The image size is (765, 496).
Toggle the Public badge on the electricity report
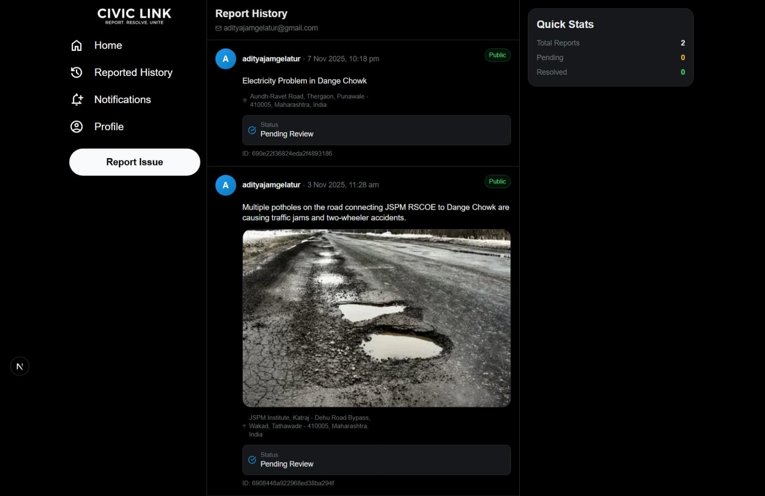tap(497, 55)
